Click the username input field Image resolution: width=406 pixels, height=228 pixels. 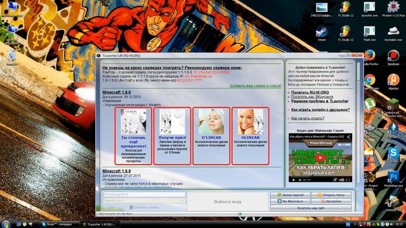144,194
